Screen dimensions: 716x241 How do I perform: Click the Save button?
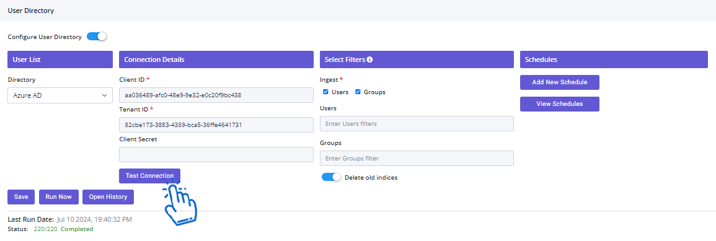point(21,197)
